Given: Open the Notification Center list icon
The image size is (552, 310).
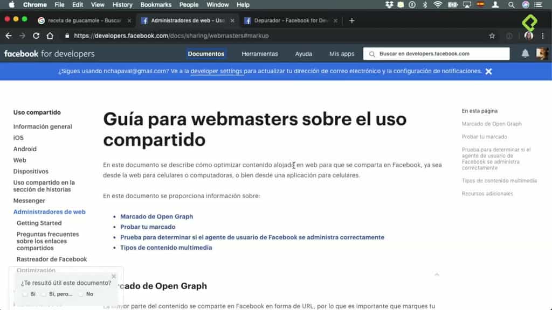Looking at the screenshot, I should (539, 4).
